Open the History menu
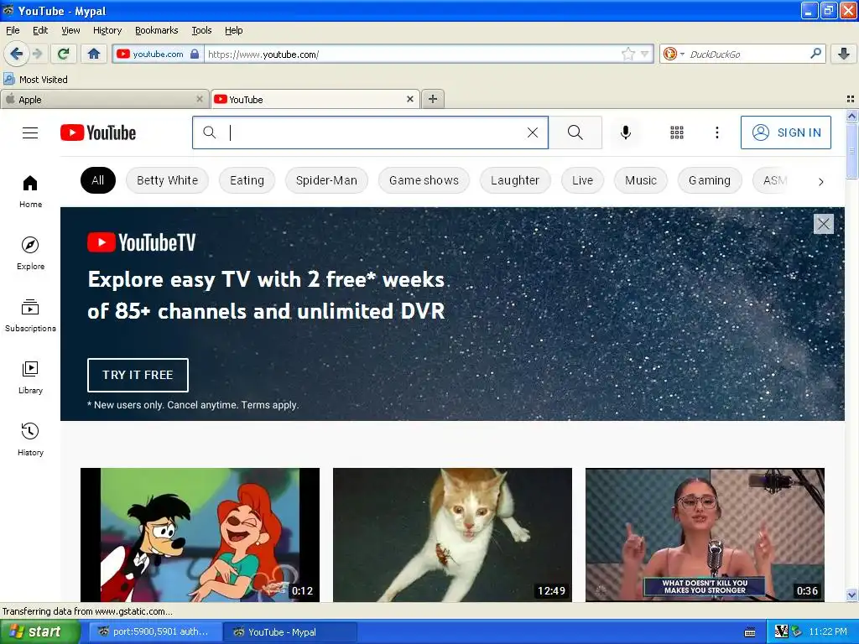Image resolution: width=859 pixels, height=644 pixels. 107,30
